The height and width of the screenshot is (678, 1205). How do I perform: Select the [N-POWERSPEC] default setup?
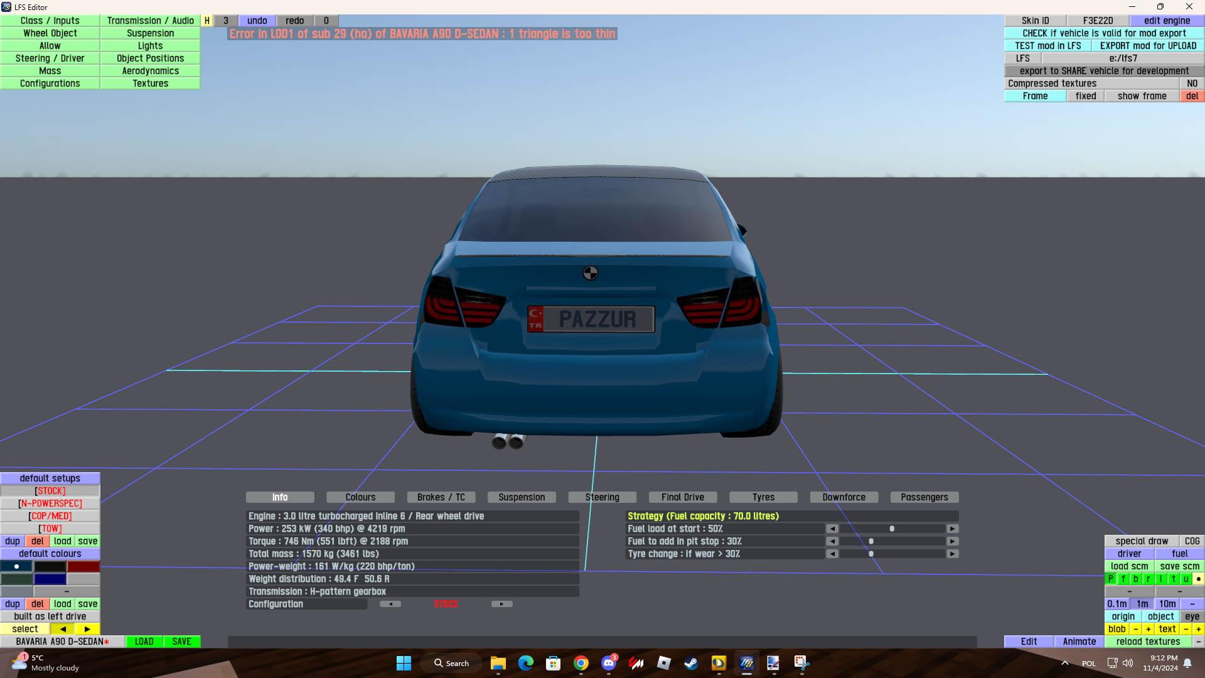point(50,503)
